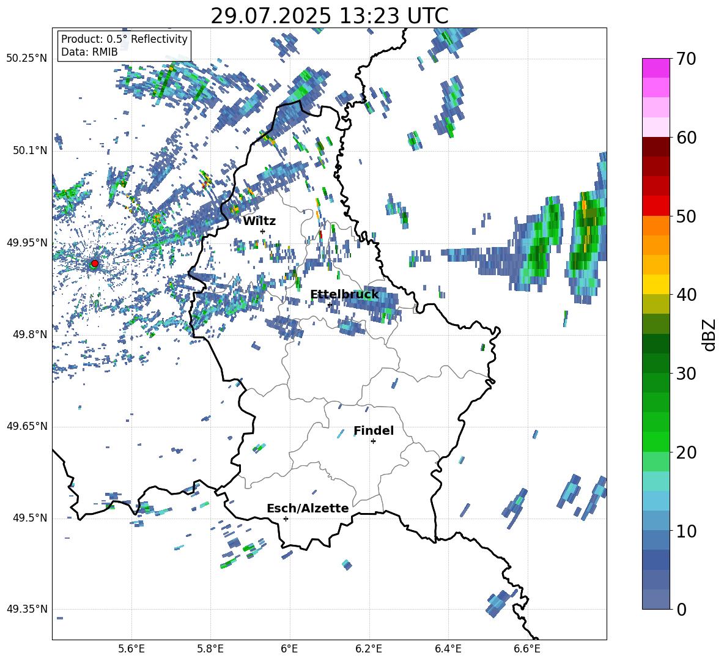Click the cross marker at Wiltz
The width and height of the screenshot is (724, 661).
[262, 231]
